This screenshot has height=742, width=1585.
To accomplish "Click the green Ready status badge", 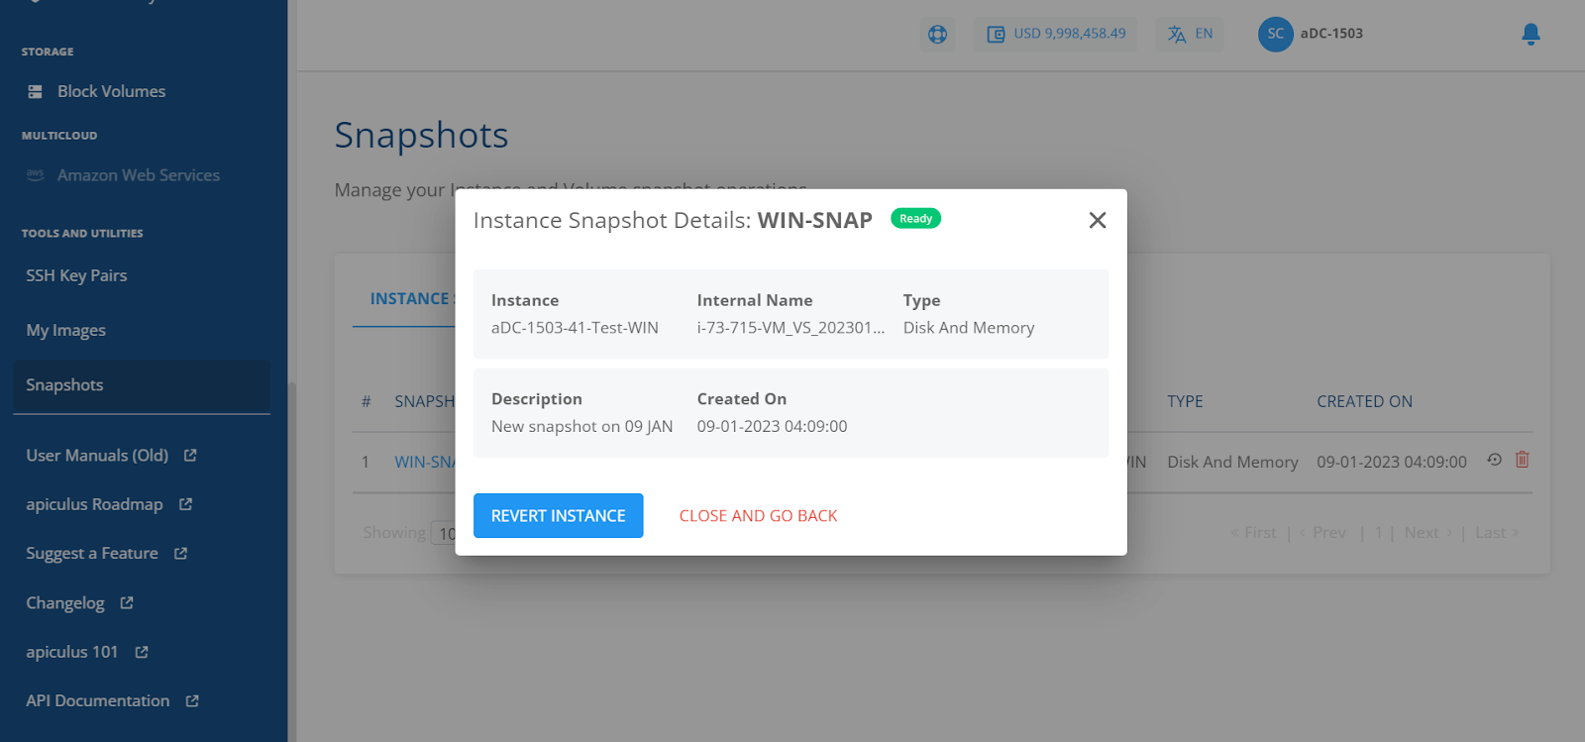I will [x=916, y=219].
